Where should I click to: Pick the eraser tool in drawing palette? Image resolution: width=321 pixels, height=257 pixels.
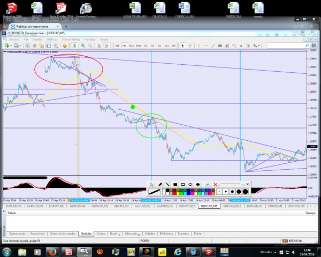[x=207, y=184]
